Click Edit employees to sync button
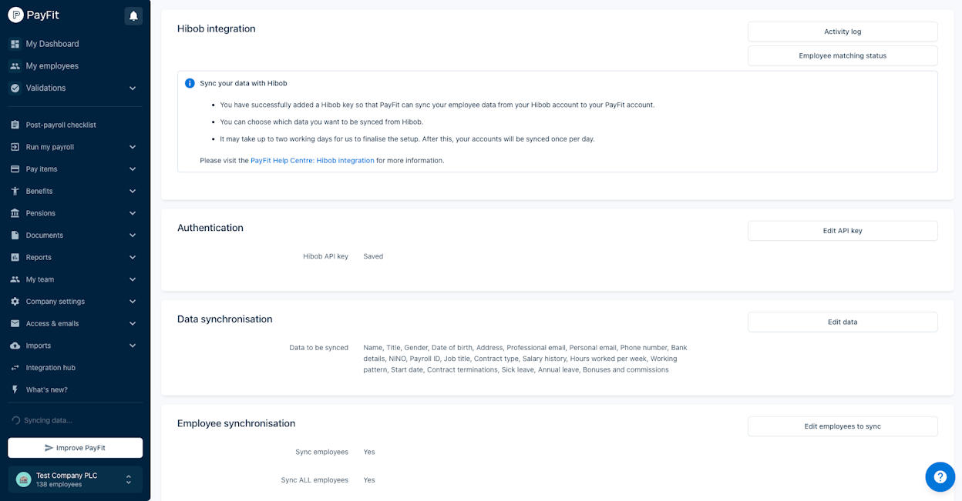The image size is (962, 501). pos(843,426)
